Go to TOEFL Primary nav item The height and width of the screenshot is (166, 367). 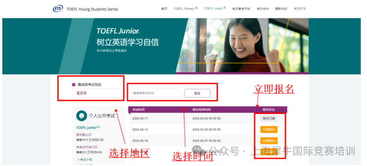click(185, 9)
